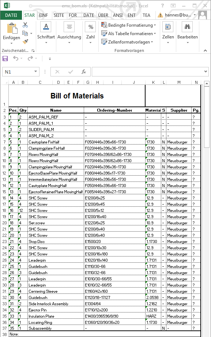Screen dimensions: 211x337
Task: Switch to the ANSI ribbon tab
Action: (118, 15)
